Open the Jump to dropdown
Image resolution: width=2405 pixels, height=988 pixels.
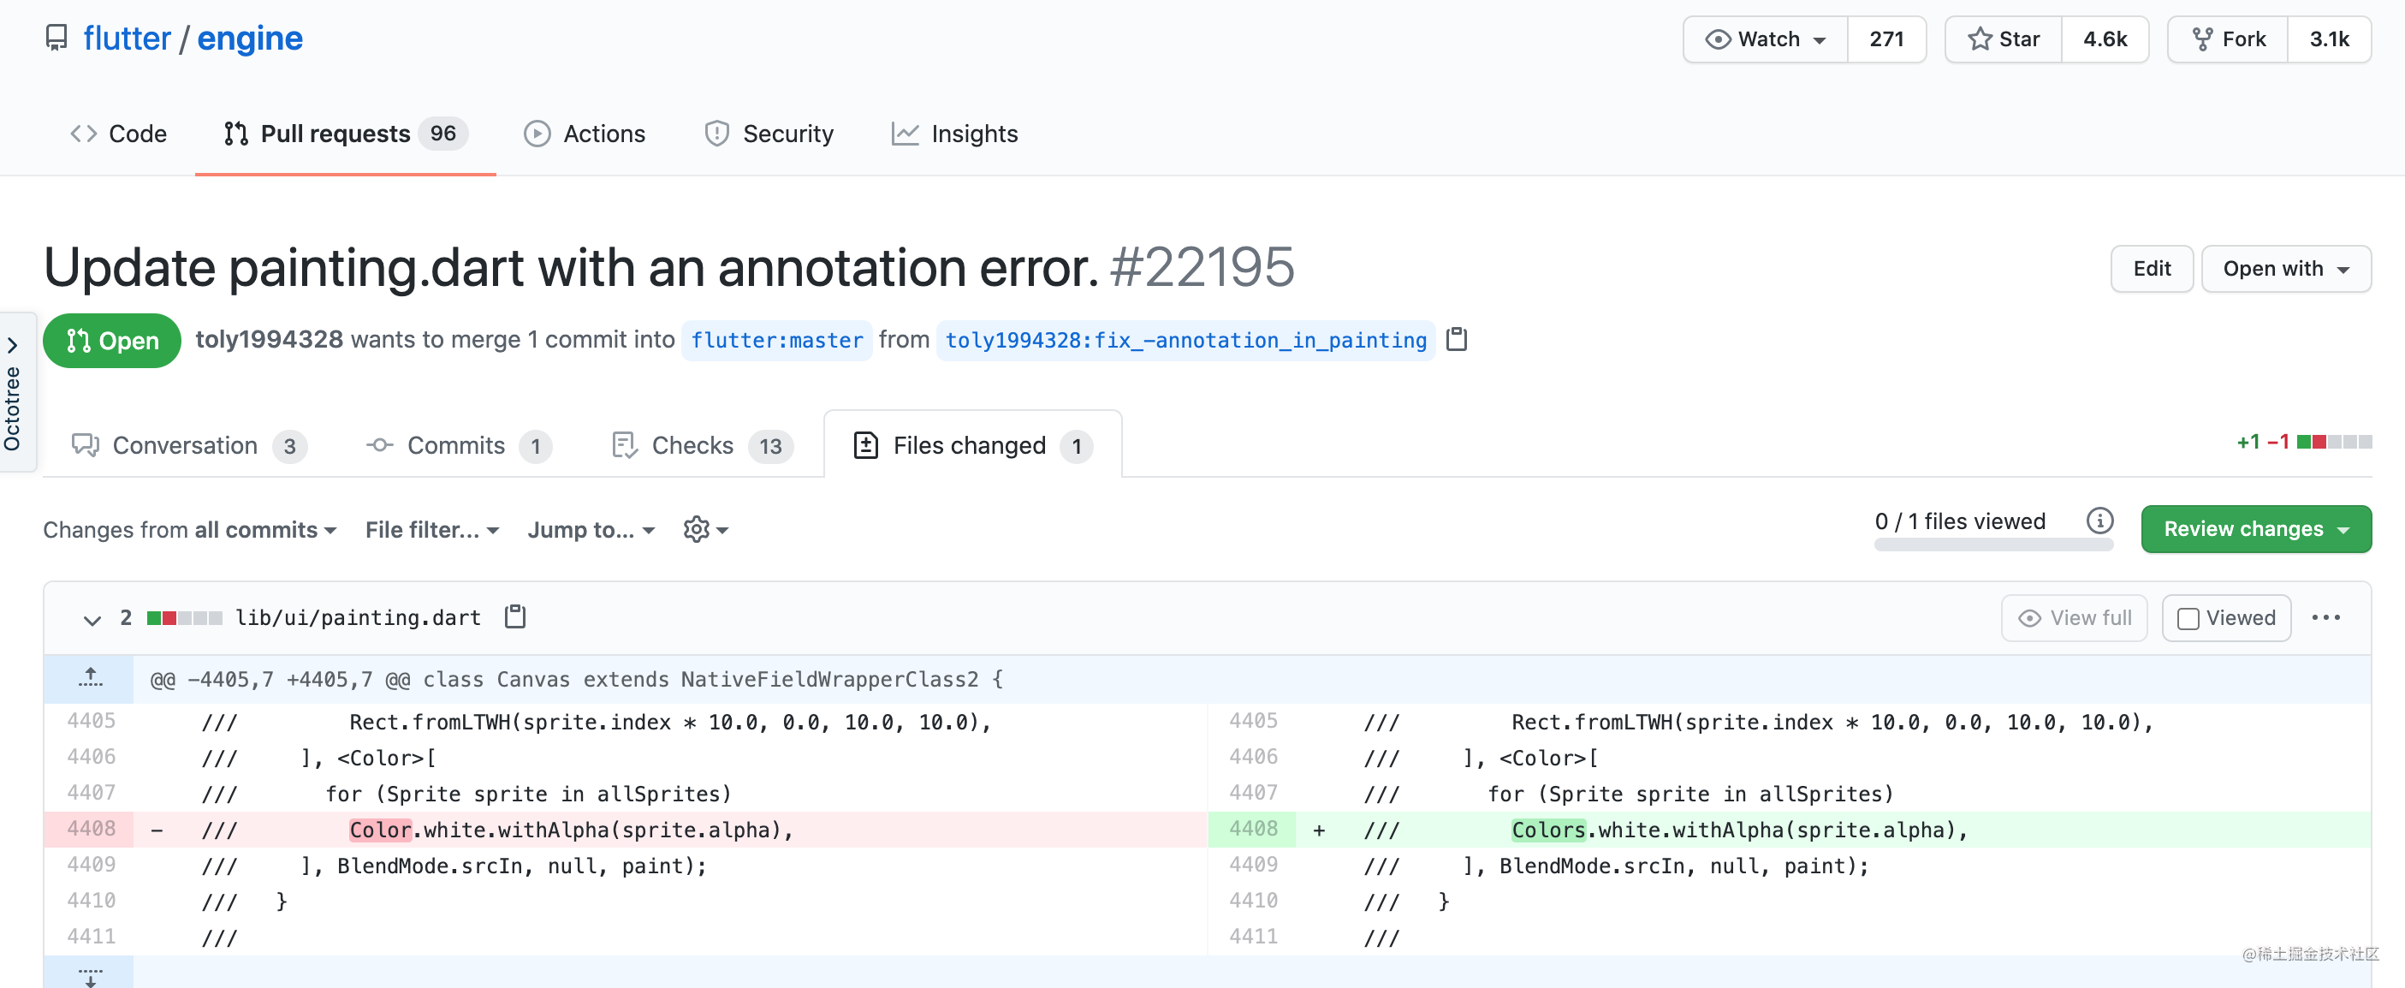(591, 529)
